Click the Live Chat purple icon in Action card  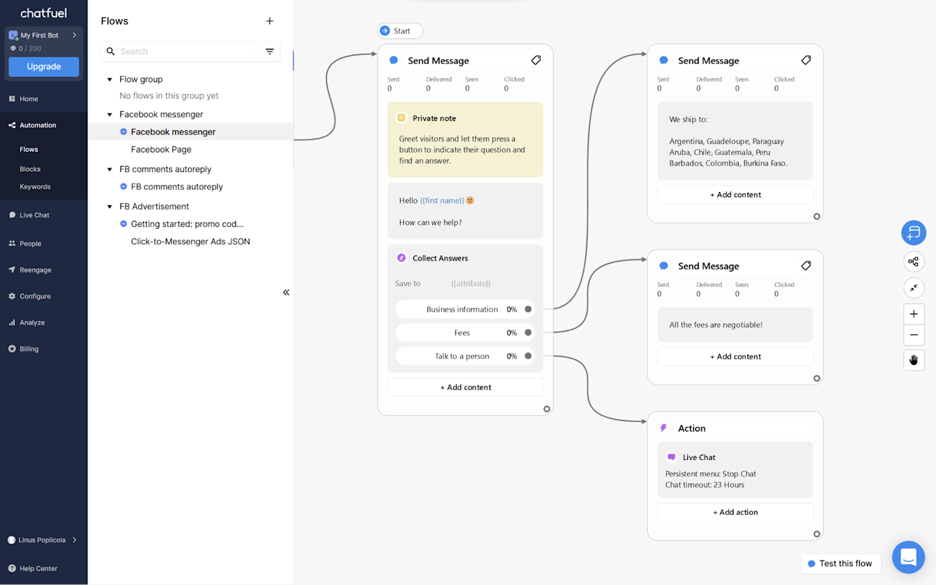(x=671, y=457)
